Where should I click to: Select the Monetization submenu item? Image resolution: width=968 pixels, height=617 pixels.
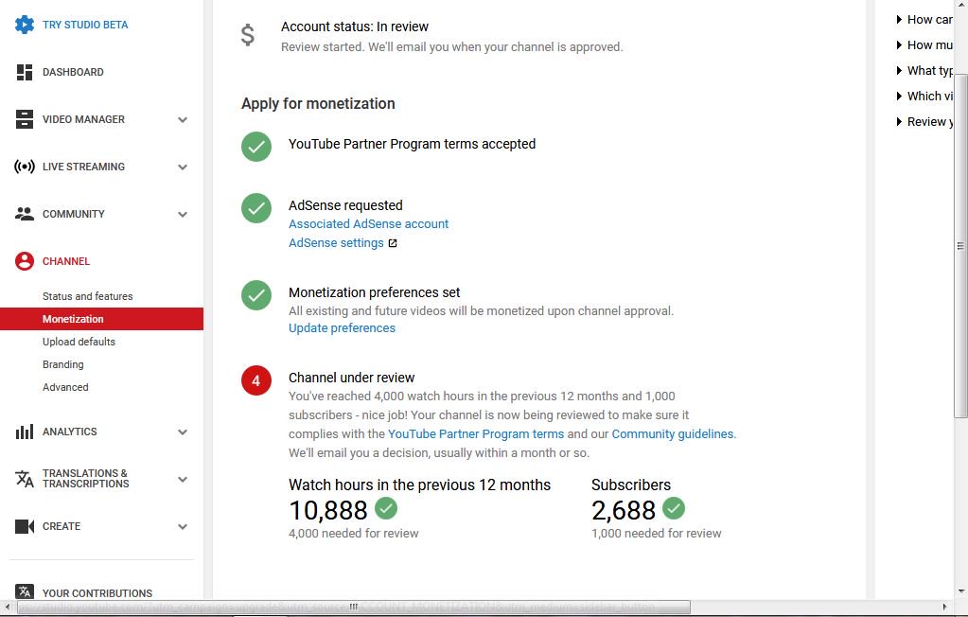[102, 319]
